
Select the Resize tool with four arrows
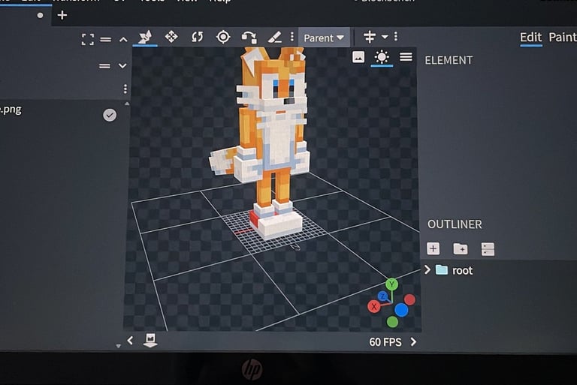point(171,37)
